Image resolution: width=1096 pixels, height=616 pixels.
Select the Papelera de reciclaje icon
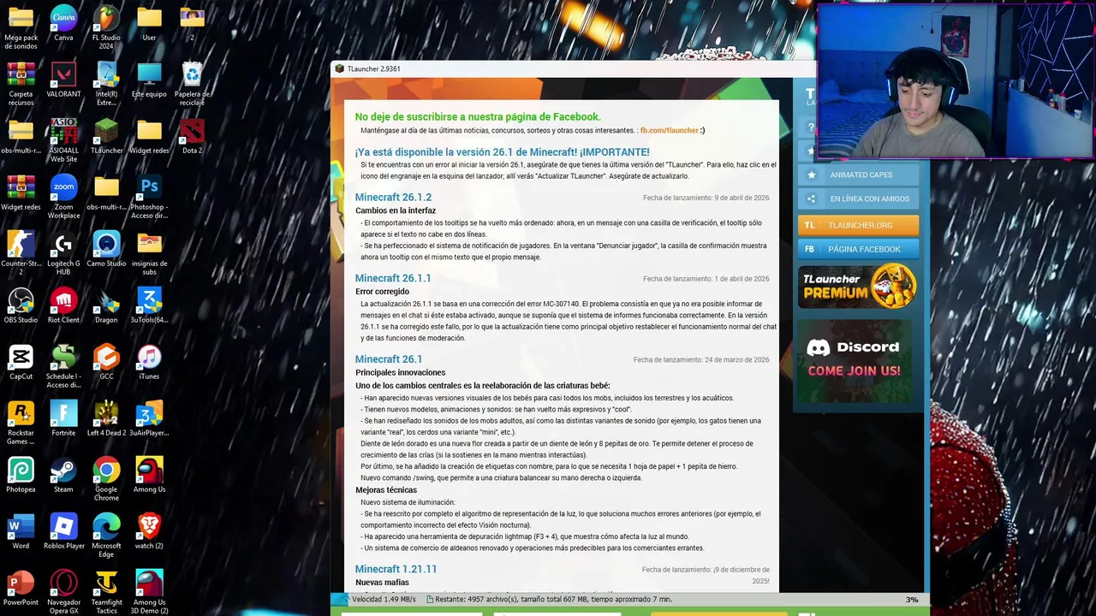pos(192,85)
